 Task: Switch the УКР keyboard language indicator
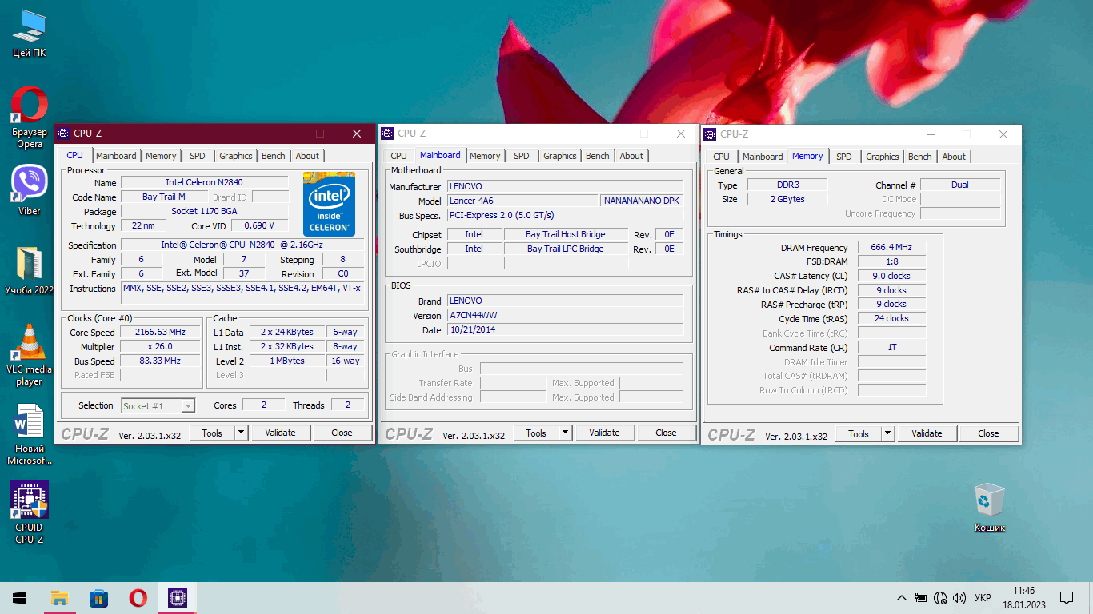point(983,598)
